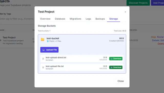Click the 'Created 4/9/2026' bucket text

pyautogui.click(x=116, y=41)
